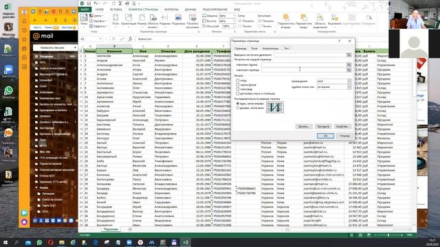Click the Выровнять (Align) ribbon icon
This screenshot has width=440, height=247.
[335, 20]
